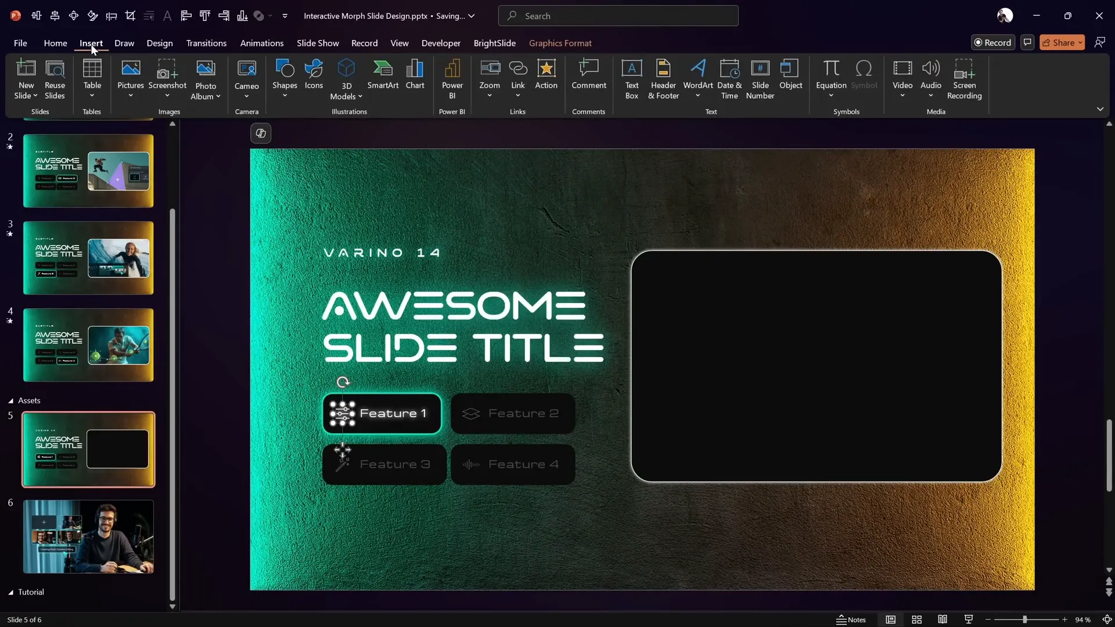The width and height of the screenshot is (1115, 627).
Task: Insert a SmartArt graphic
Action: [383, 74]
